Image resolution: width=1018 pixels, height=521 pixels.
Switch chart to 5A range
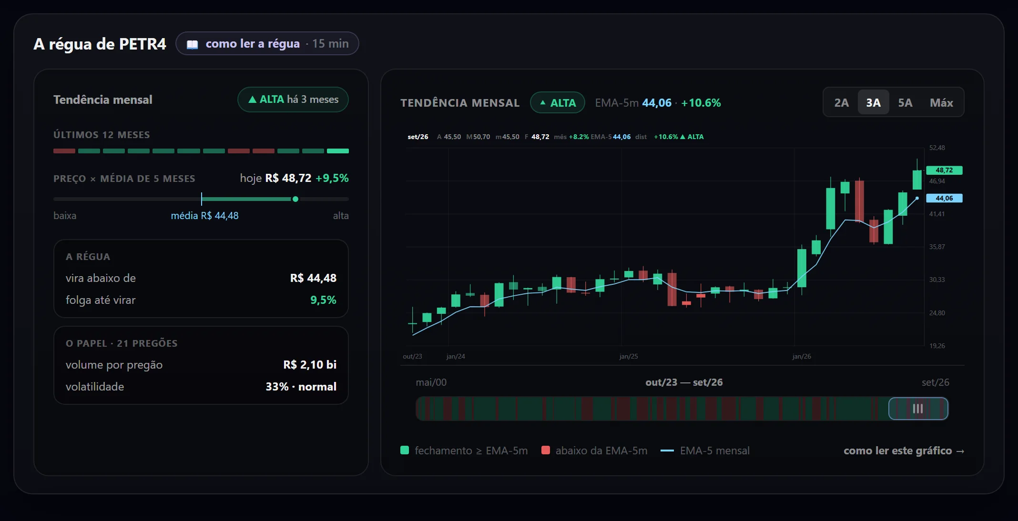click(905, 102)
